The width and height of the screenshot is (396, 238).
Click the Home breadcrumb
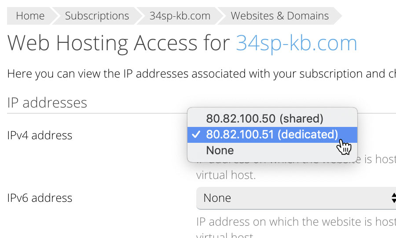click(30, 16)
